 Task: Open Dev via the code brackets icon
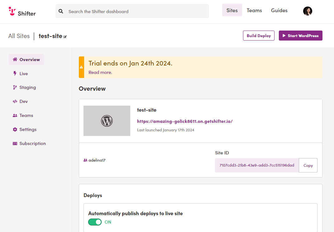coord(15,101)
